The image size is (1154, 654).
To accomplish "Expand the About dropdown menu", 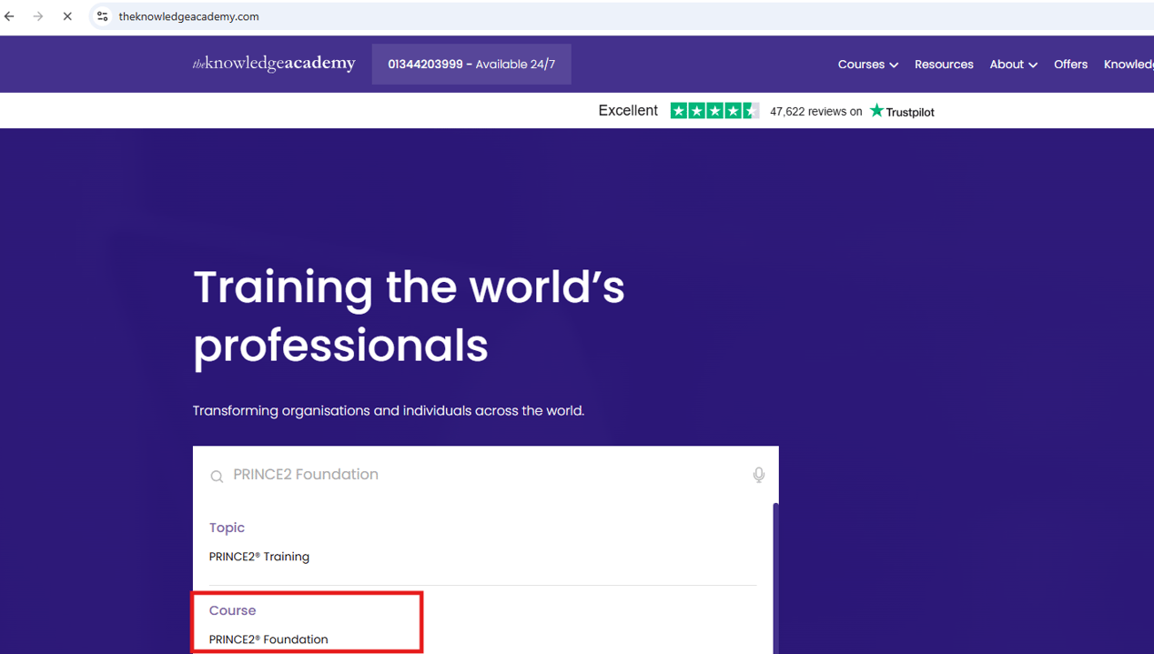I will 1013,65.
